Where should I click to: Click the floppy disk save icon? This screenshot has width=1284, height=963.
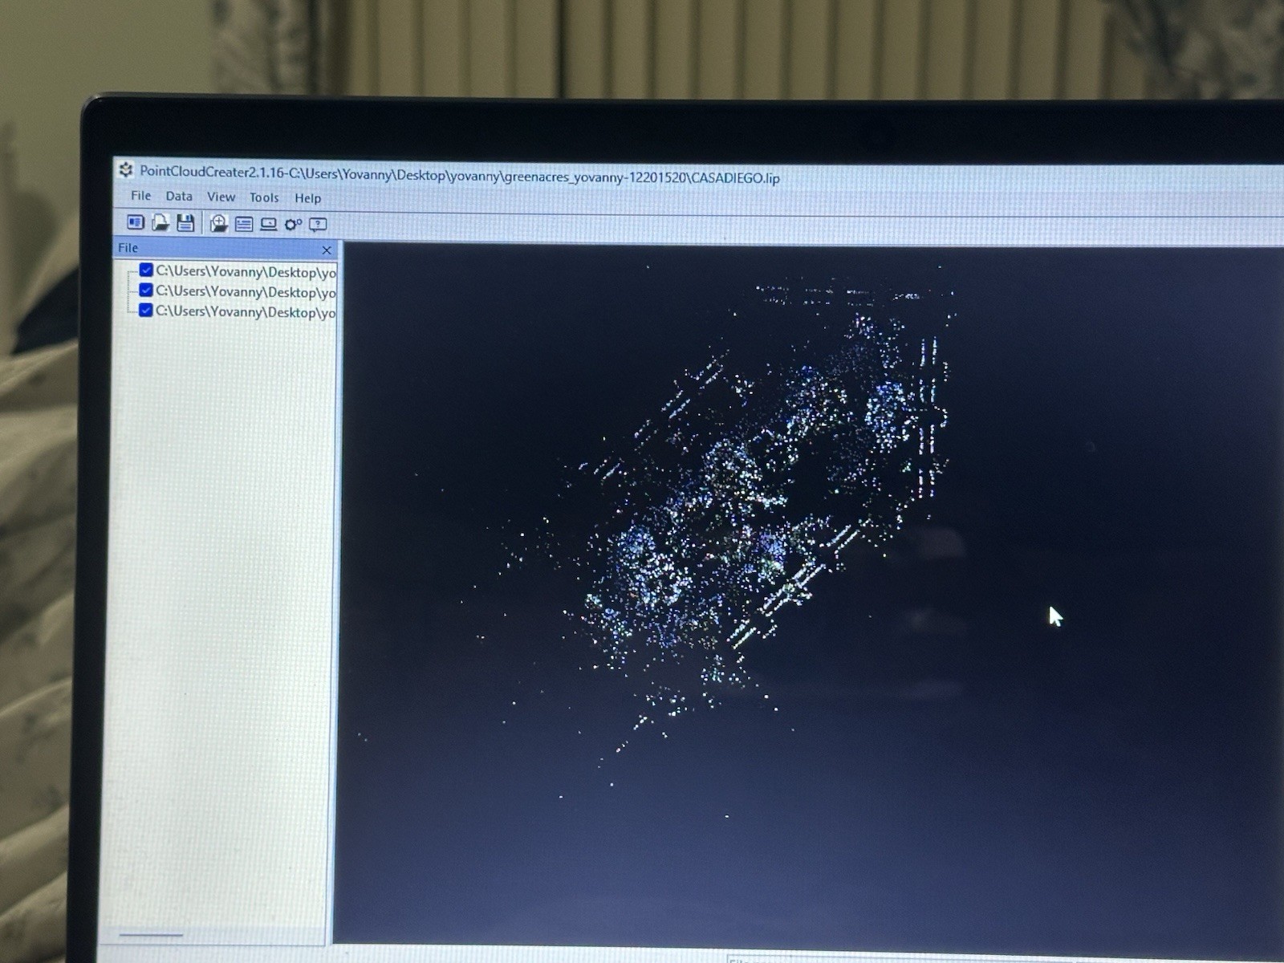pyautogui.click(x=185, y=223)
